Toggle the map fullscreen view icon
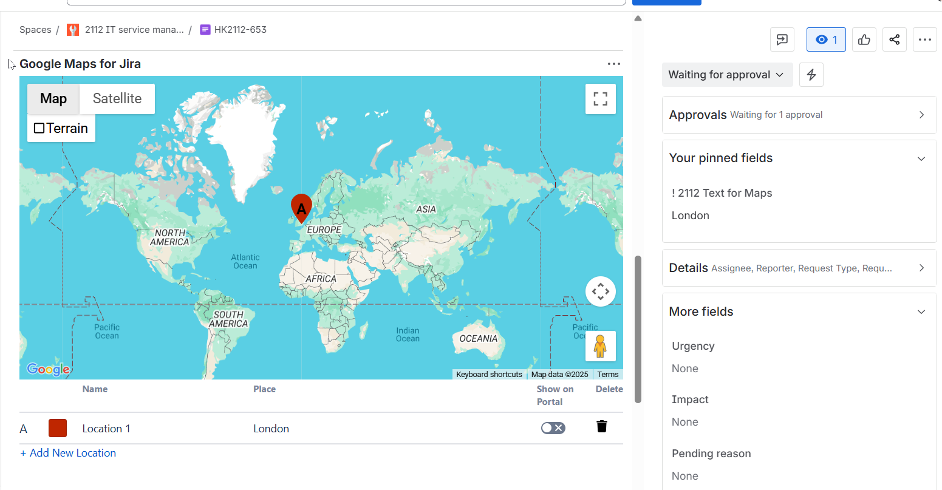This screenshot has height=490, width=942. (600, 99)
